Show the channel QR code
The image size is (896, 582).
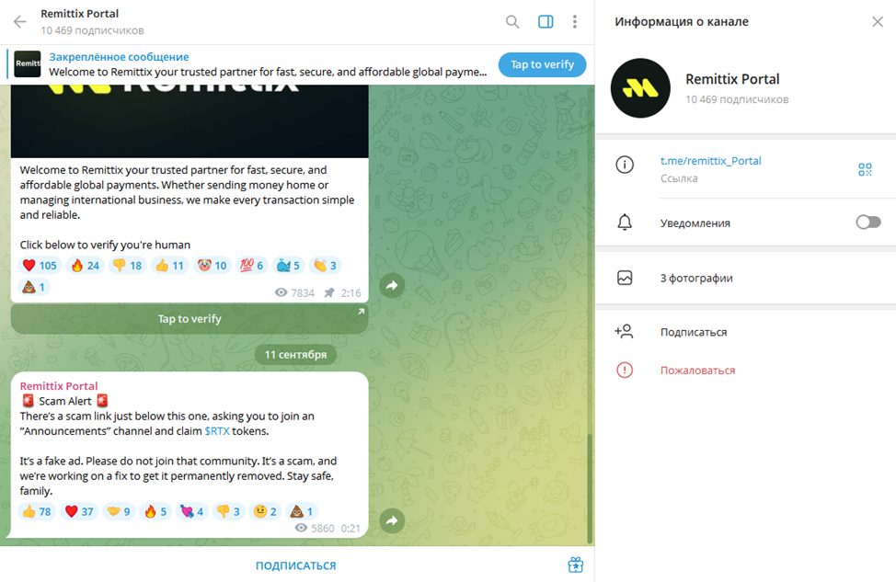865,169
